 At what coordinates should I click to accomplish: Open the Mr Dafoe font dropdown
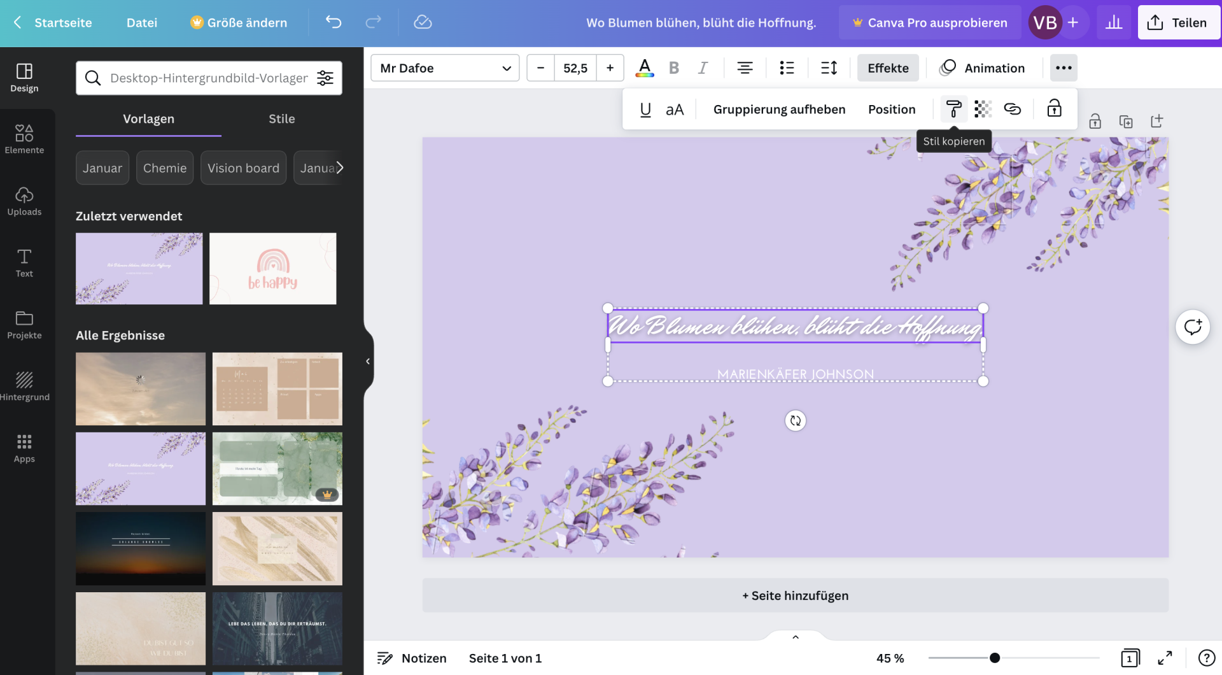click(445, 67)
